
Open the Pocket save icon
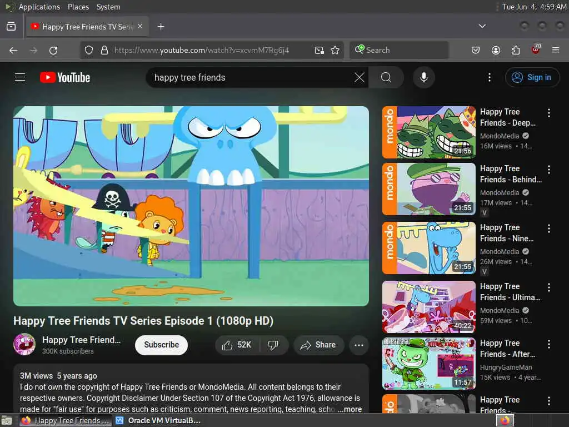(476, 50)
